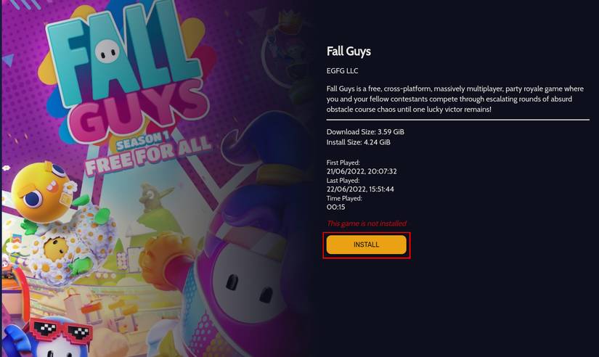Click the yellow INSTALL button
599x357 pixels.
[x=366, y=245]
